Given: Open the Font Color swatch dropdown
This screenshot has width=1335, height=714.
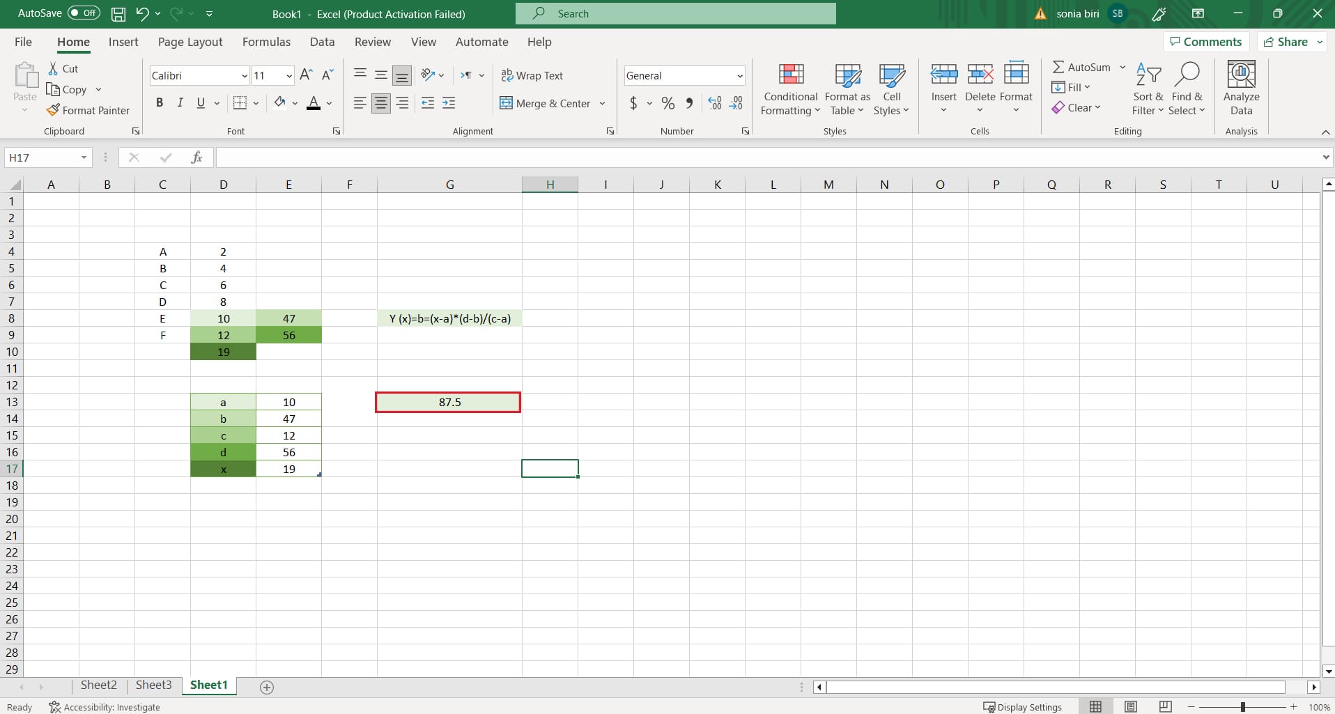Looking at the screenshot, I should coord(329,103).
